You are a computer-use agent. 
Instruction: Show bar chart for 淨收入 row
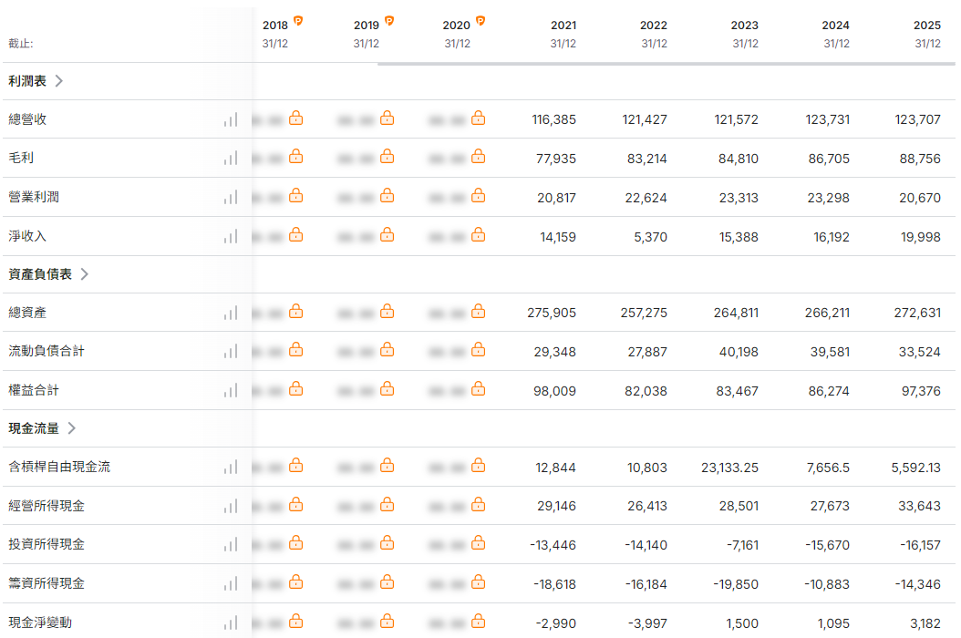[231, 237]
